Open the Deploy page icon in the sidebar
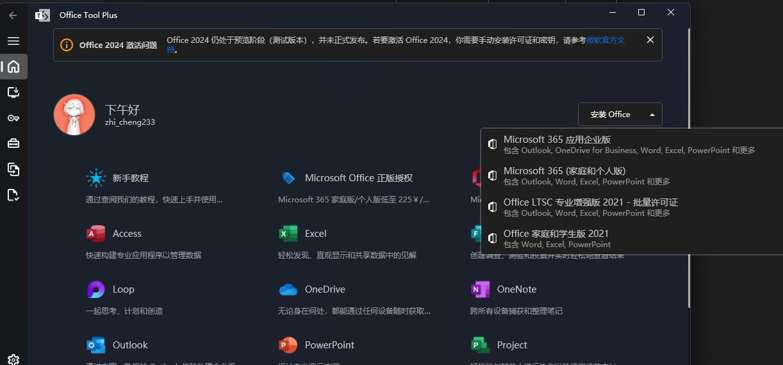Viewport: 783px width, 365px height. tap(13, 92)
